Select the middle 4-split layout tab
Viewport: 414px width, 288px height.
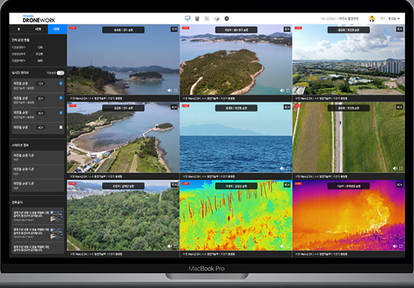pyautogui.click(x=38, y=30)
